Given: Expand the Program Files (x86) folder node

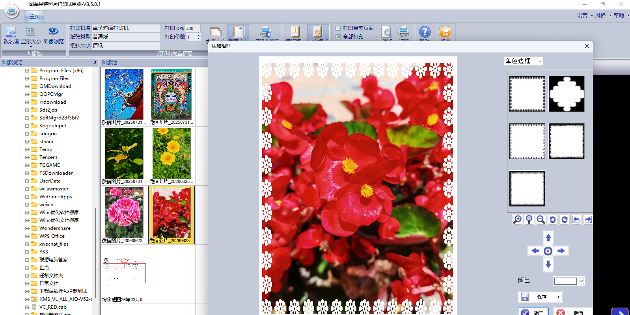Looking at the screenshot, I should pos(27,71).
